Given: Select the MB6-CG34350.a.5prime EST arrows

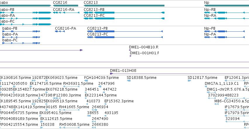Looking at the screenshot, I should tap(217, 104).
